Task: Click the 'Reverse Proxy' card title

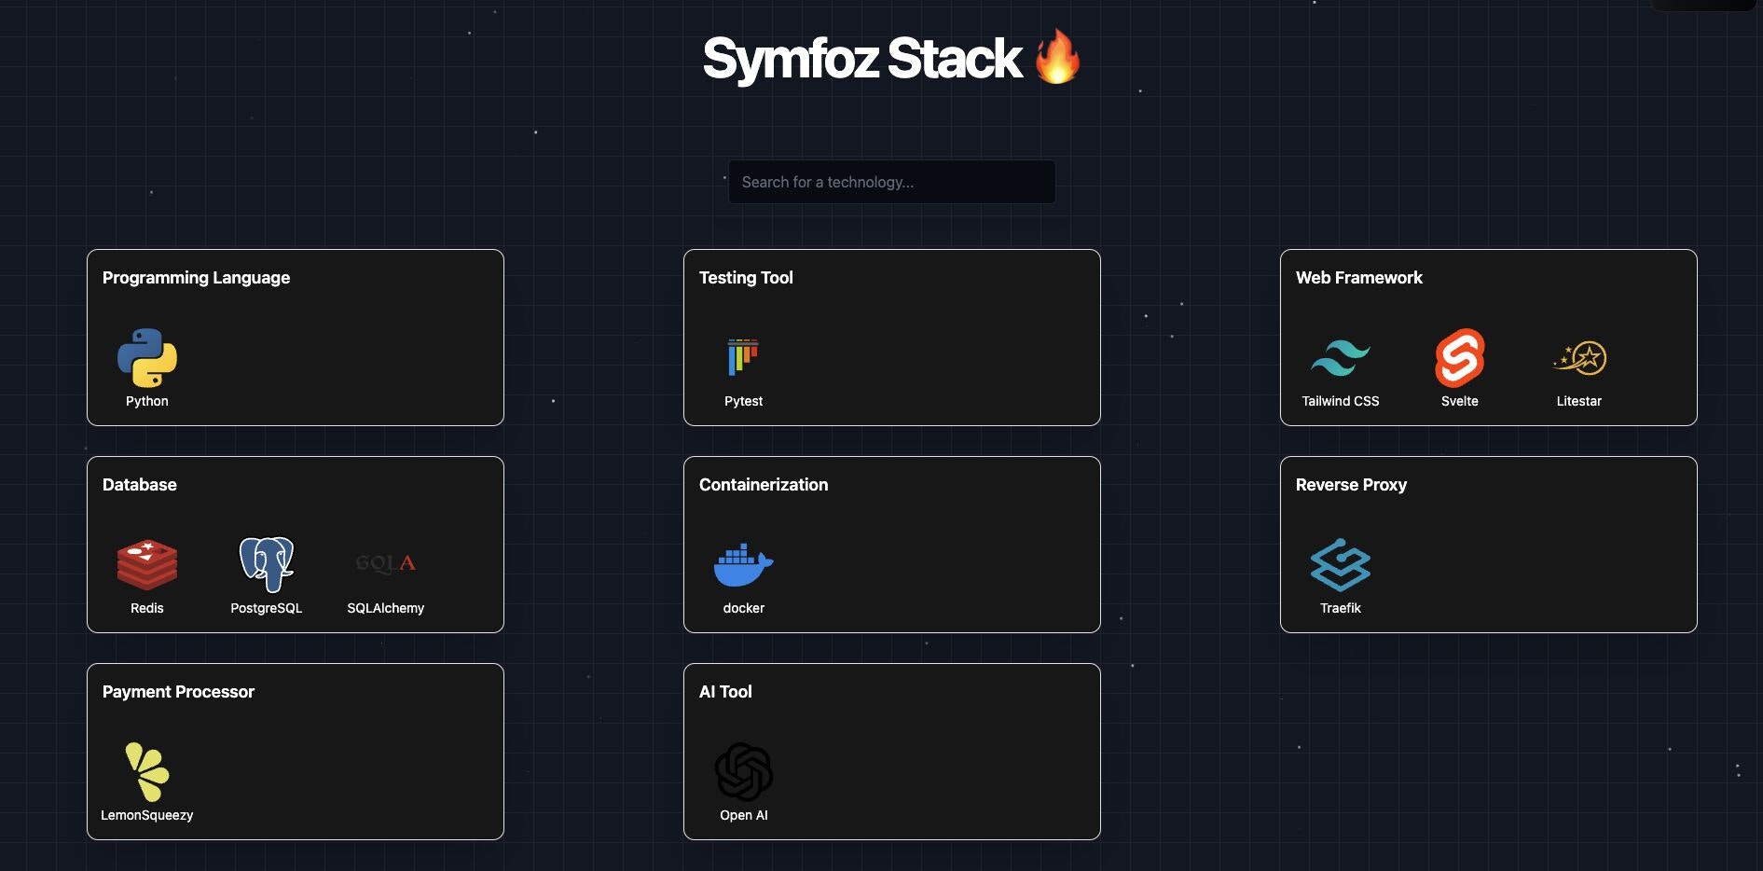Action: [x=1351, y=485]
